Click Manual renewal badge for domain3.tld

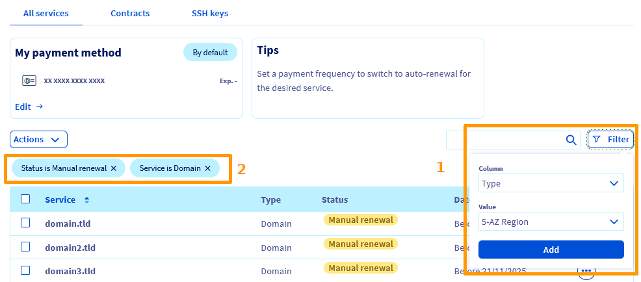click(361, 268)
